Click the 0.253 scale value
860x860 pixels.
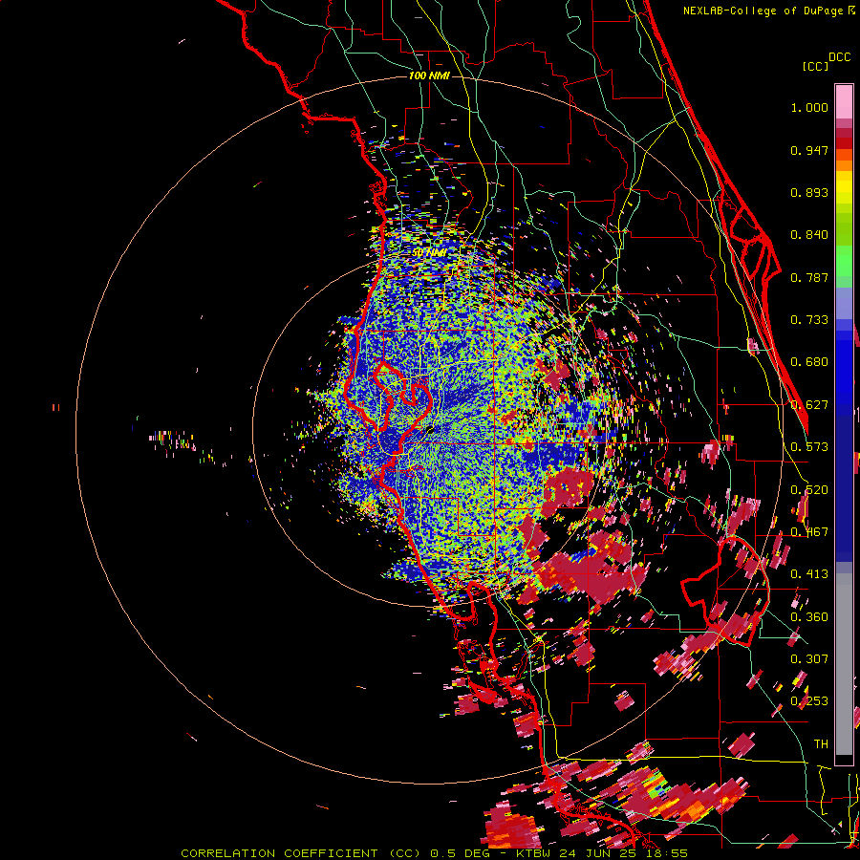click(x=809, y=701)
